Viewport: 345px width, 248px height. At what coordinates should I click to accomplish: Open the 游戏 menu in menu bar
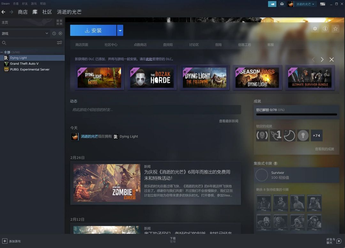(x=34, y=4)
